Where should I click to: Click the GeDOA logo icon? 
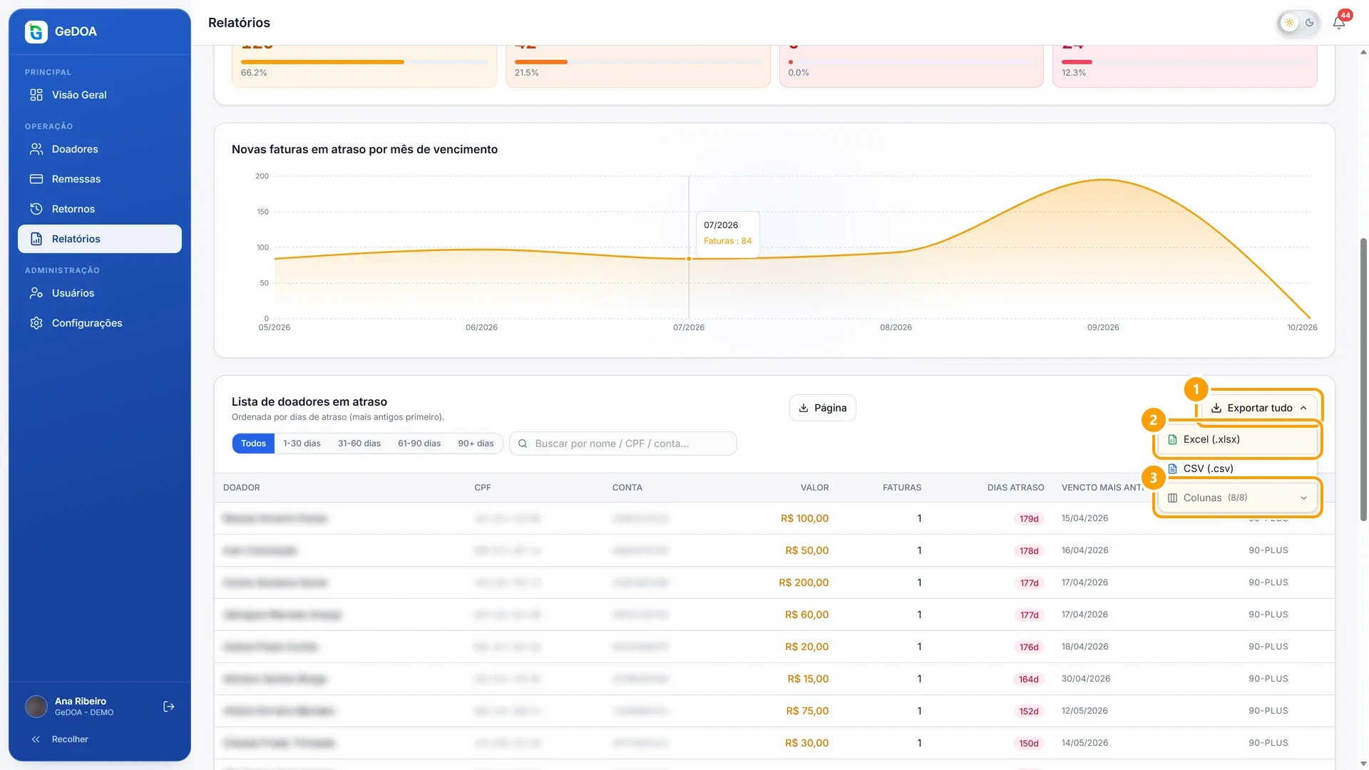[36, 31]
